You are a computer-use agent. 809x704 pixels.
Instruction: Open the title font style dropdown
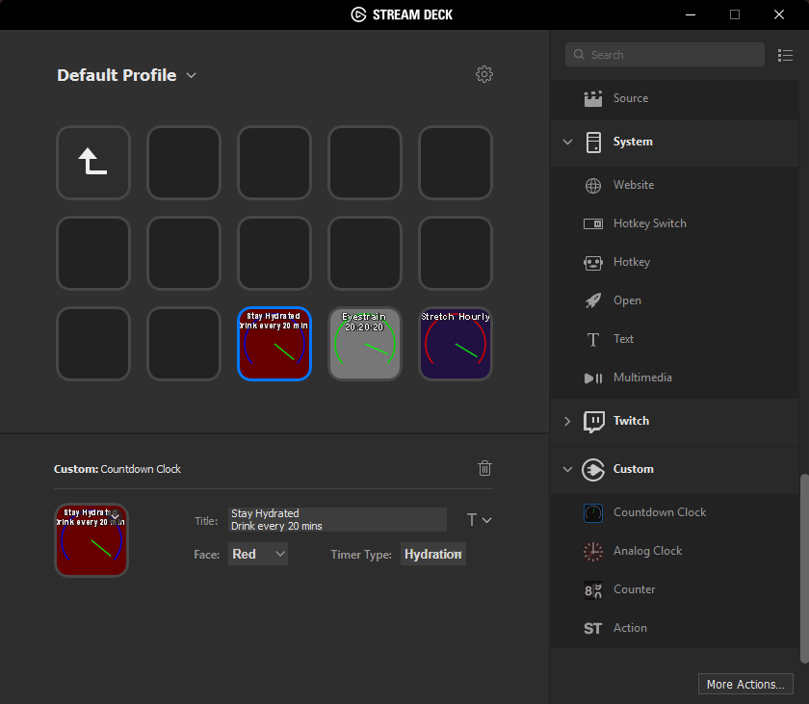(x=479, y=520)
